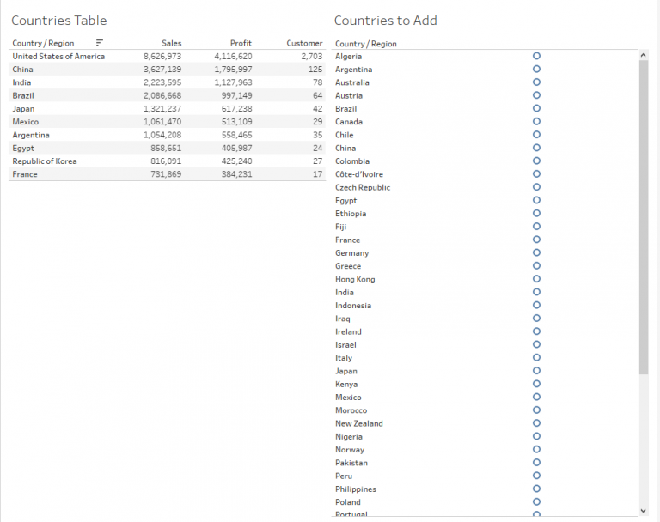This screenshot has width=660, height=522.
Task: Click the Customer column header
Action: click(x=304, y=43)
